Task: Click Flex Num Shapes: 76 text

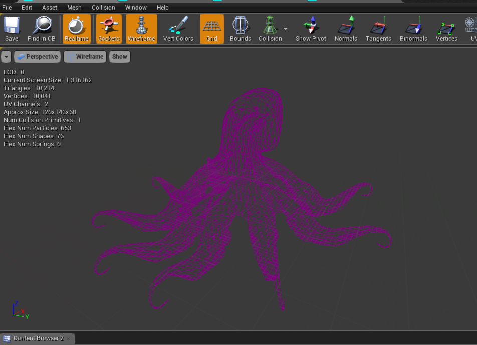Action: (34, 136)
